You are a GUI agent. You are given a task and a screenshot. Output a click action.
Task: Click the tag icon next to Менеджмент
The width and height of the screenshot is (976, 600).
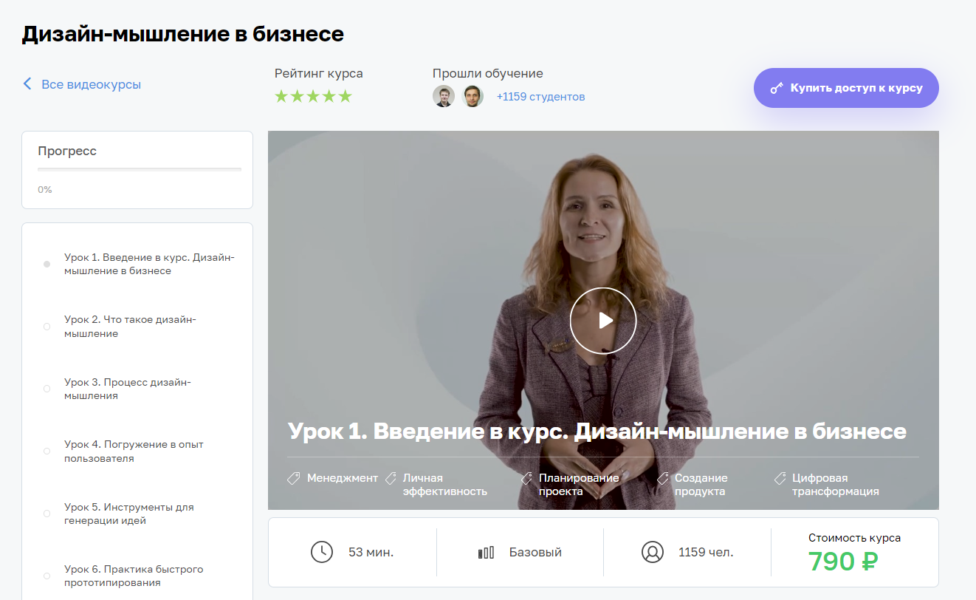(x=294, y=478)
